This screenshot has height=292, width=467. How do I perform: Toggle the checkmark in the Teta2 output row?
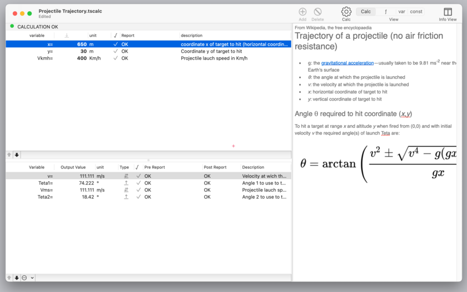coord(138,197)
